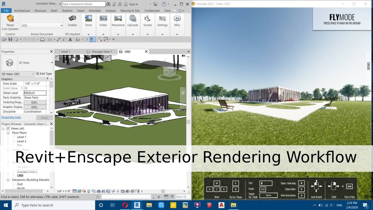The height and width of the screenshot is (210, 373).
Task: Collapse the Views (all) tree node
Action: pos(3,128)
